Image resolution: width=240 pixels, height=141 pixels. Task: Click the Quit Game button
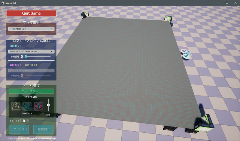pos(31,13)
